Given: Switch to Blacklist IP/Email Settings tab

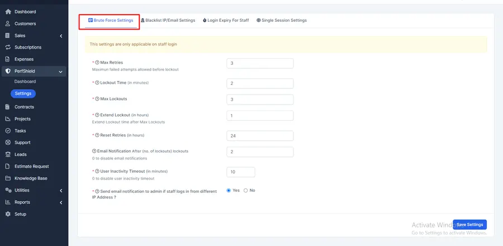Looking at the screenshot, I should (x=168, y=20).
